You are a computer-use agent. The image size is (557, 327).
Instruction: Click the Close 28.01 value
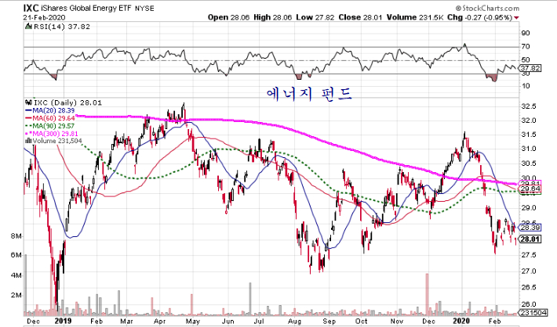pos(360,17)
